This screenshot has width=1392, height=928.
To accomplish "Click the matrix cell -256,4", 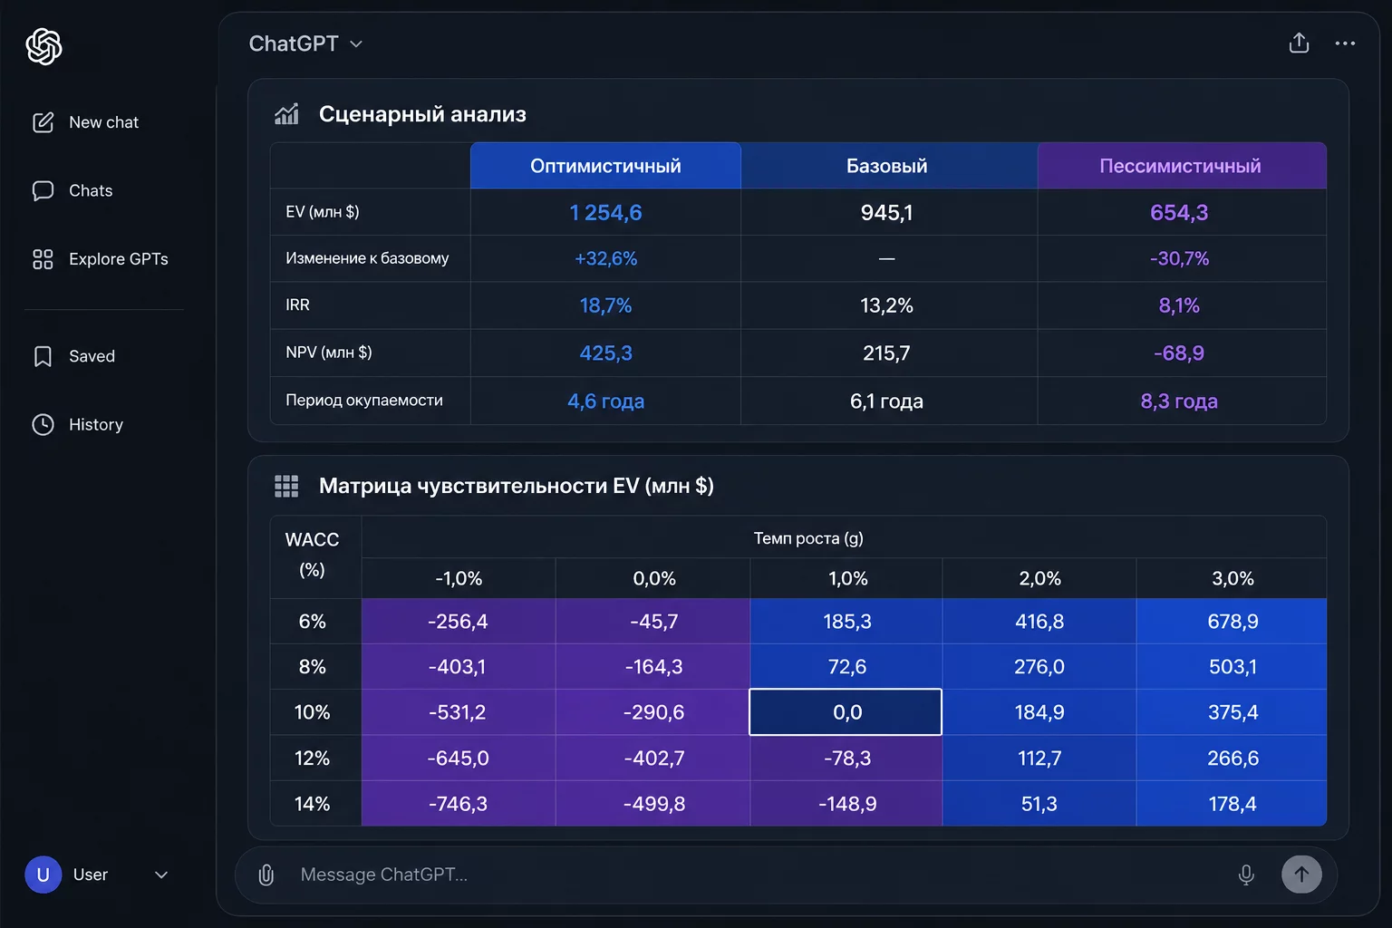I will pyautogui.click(x=458, y=622).
